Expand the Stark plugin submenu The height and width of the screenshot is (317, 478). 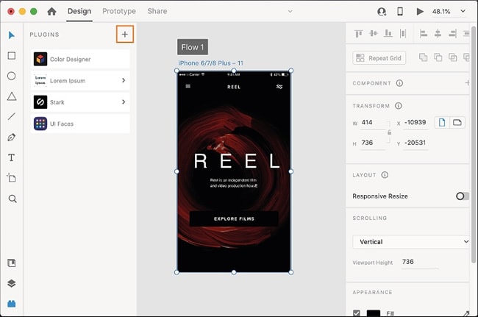[124, 102]
